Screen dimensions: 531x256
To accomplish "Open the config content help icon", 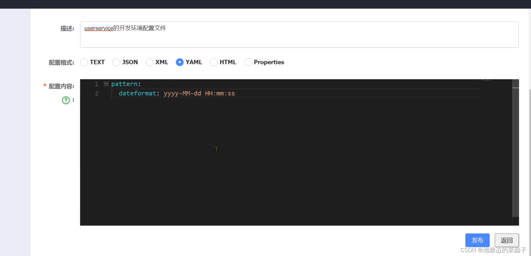I will (66, 100).
